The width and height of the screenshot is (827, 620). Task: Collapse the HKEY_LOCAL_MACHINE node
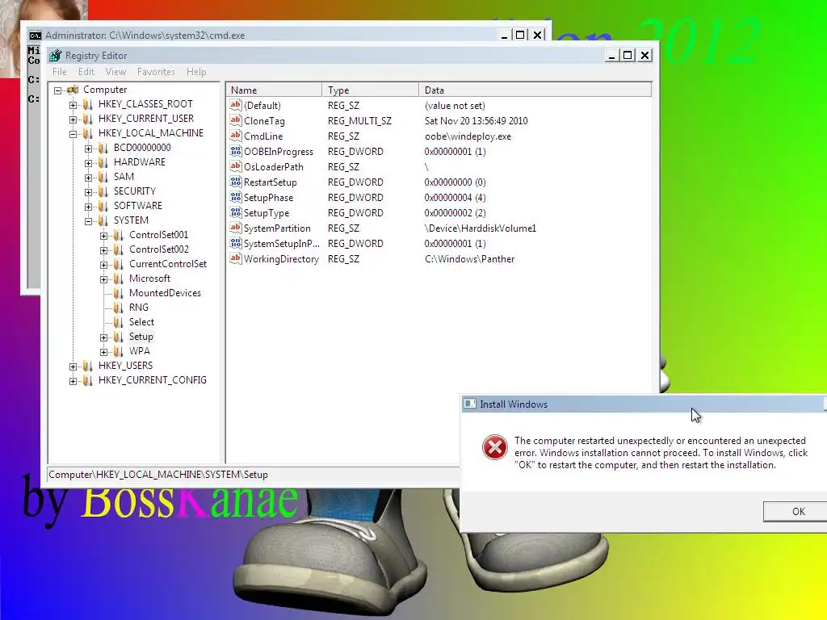coord(73,134)
